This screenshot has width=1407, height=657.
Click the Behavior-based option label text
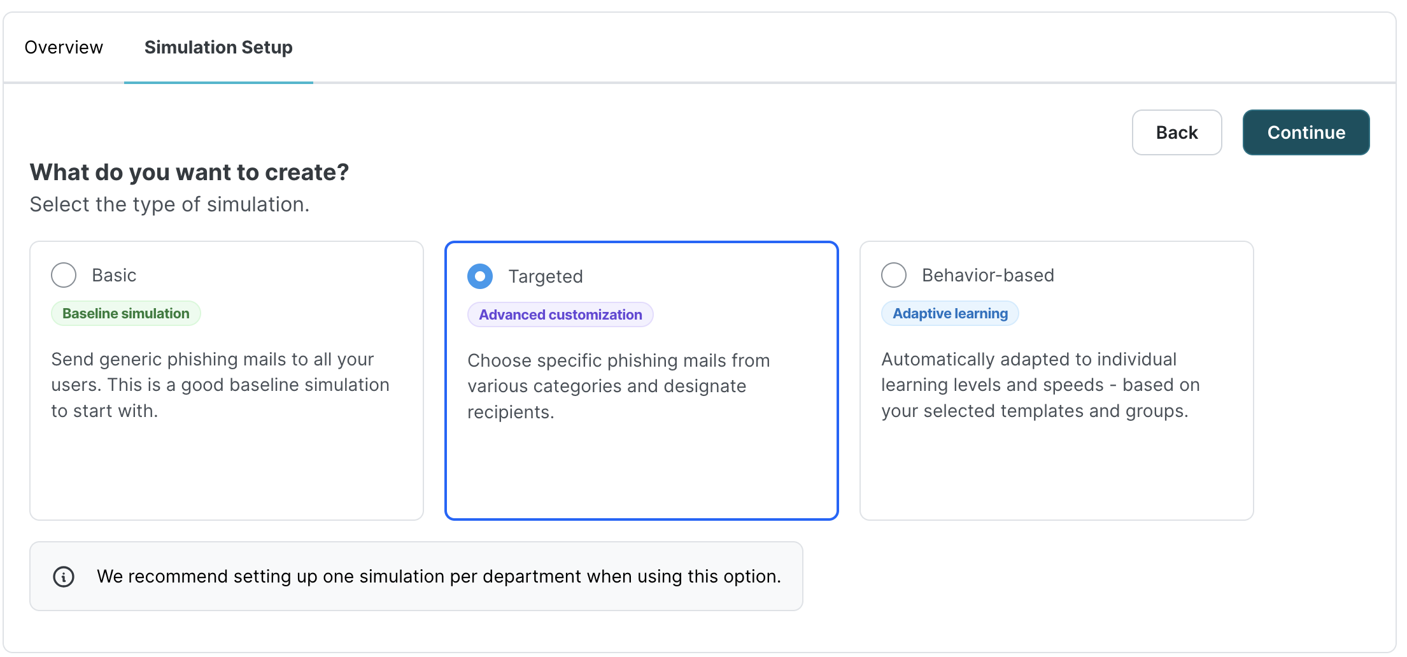click(x=987, y=275)
